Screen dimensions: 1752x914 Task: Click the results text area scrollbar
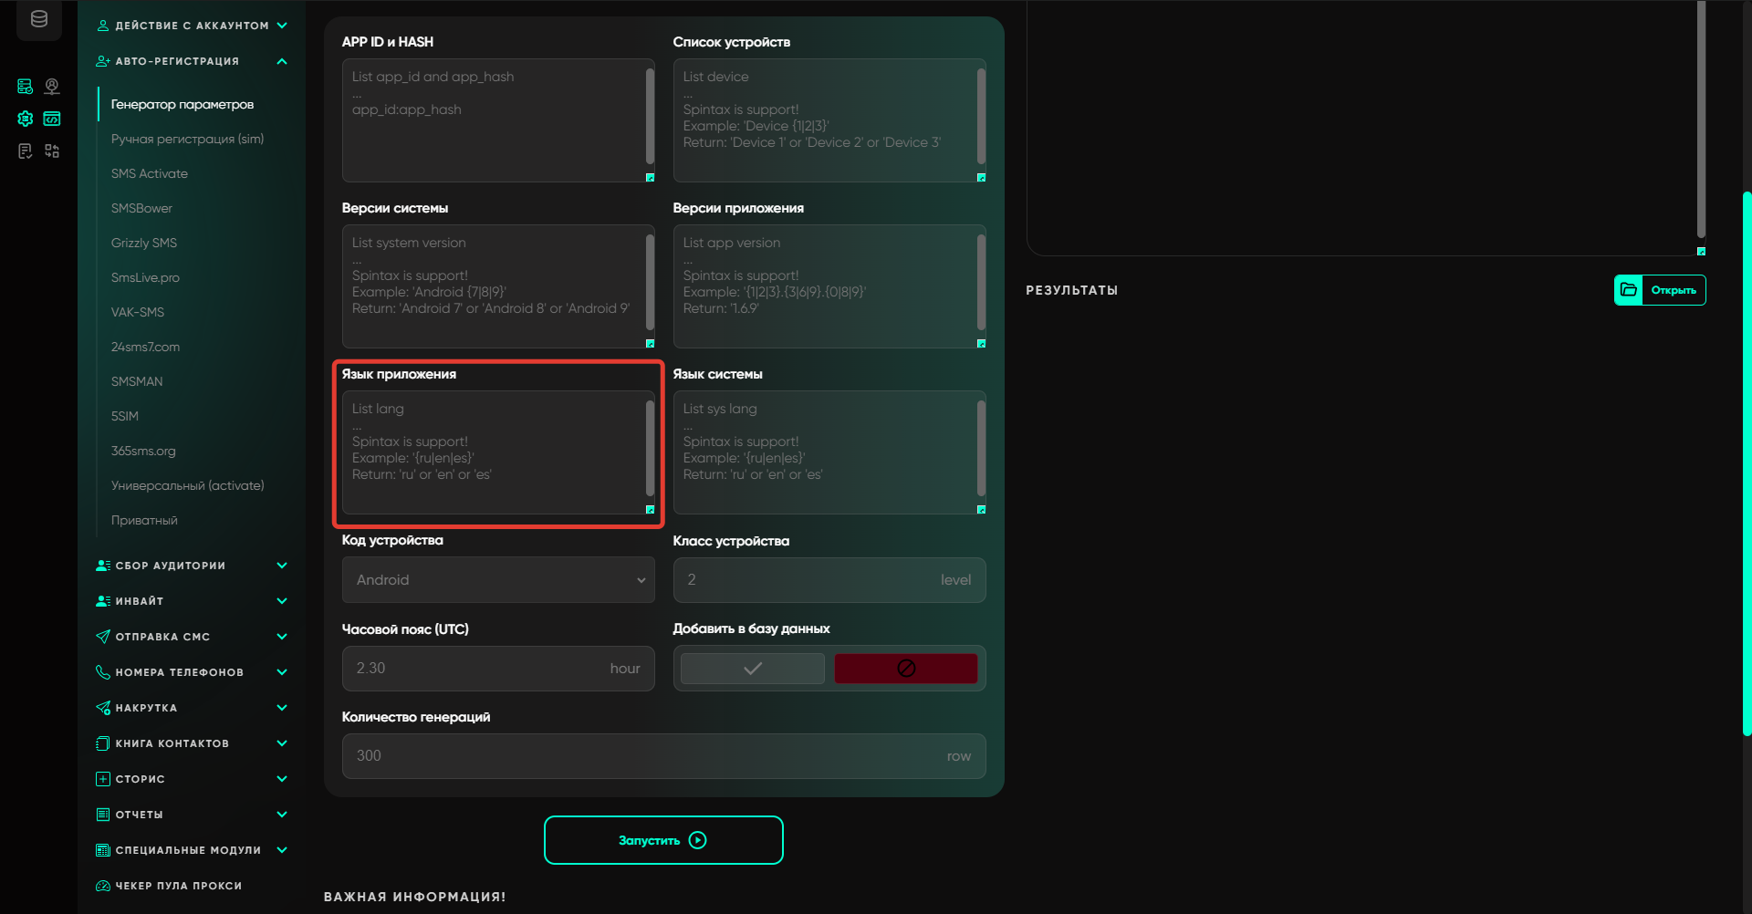pyautogui.click(x=1701, y=119)
